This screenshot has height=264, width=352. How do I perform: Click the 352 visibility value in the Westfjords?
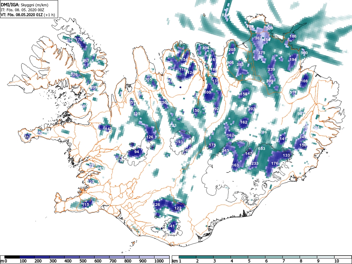pyautogui.click(x=69, y=40)
